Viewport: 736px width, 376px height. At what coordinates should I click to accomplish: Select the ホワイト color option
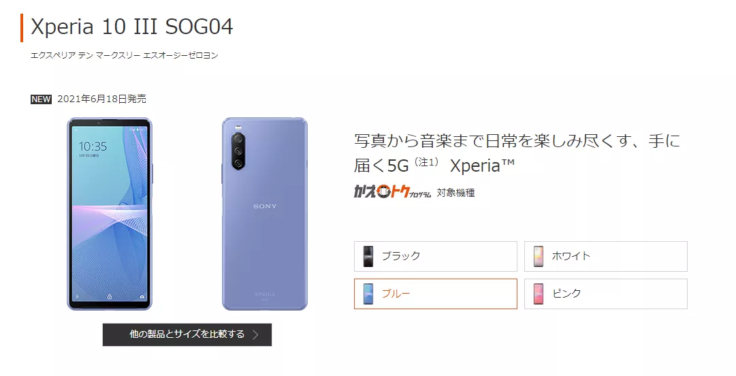coord(605,256)
